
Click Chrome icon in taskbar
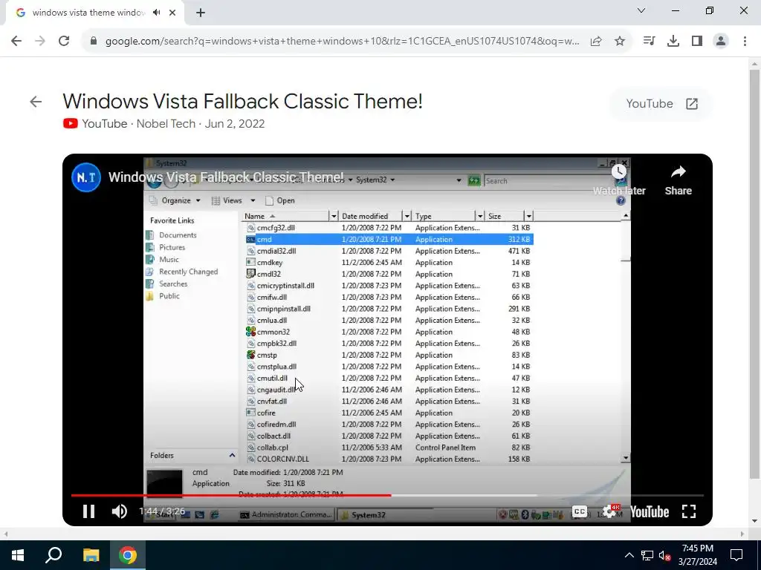[x=128, y=555]
